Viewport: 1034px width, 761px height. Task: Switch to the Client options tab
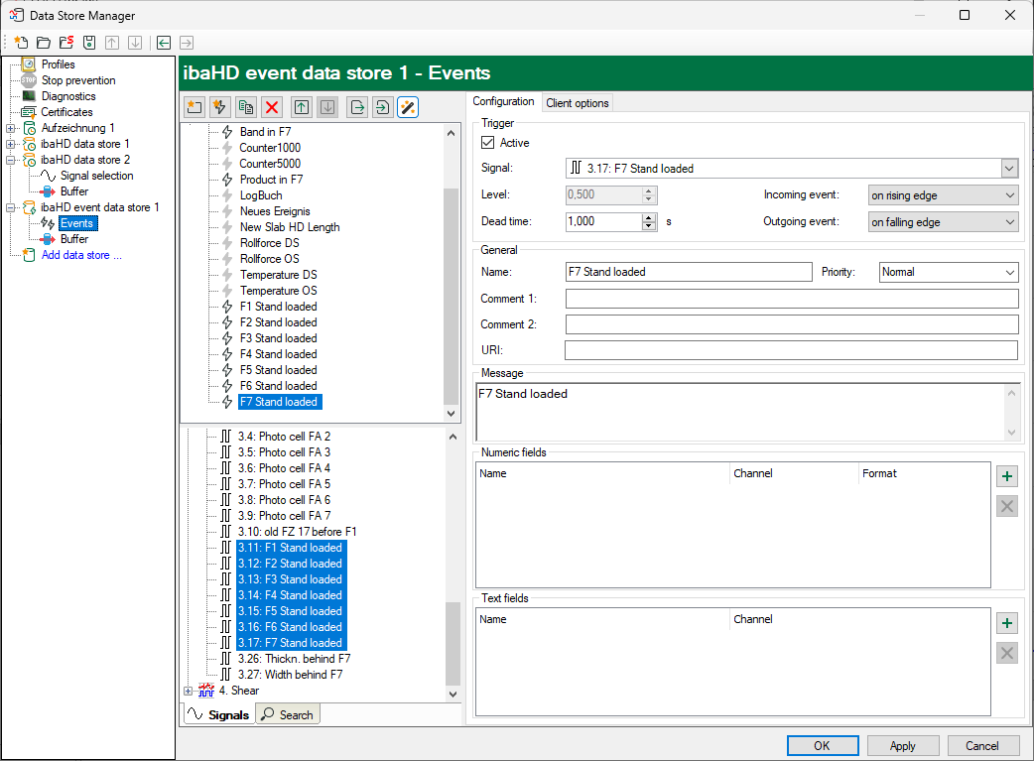578,103
